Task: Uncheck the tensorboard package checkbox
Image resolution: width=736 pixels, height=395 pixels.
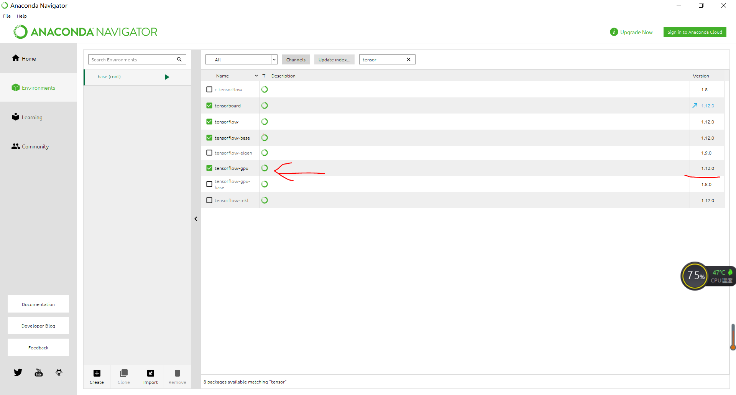Action: tap(209, 105)
